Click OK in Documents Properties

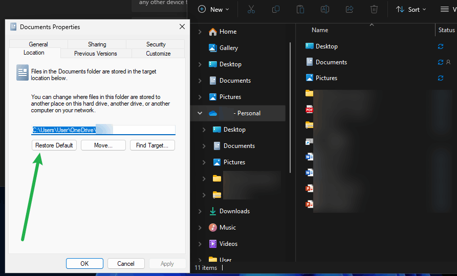(84, 264)
